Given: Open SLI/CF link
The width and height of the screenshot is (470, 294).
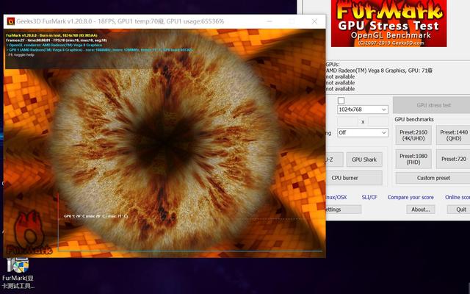Looking at the screenshot, I should (x=369, y=197).
